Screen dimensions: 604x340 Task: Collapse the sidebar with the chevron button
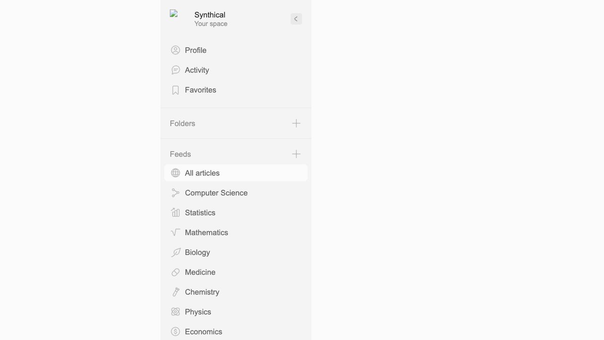296,19
